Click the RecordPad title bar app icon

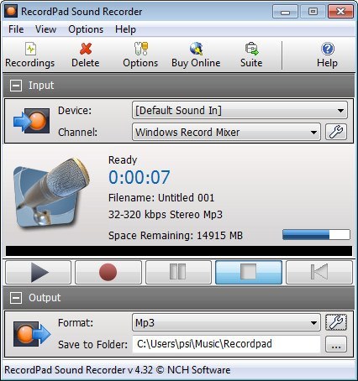(x=12, y=12)
